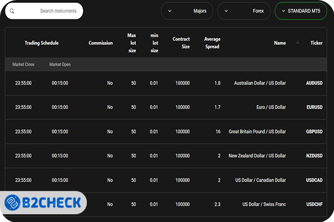334x222 pixels.
Task: Click the Contract Size column header
Action: (x=181, y=43)
